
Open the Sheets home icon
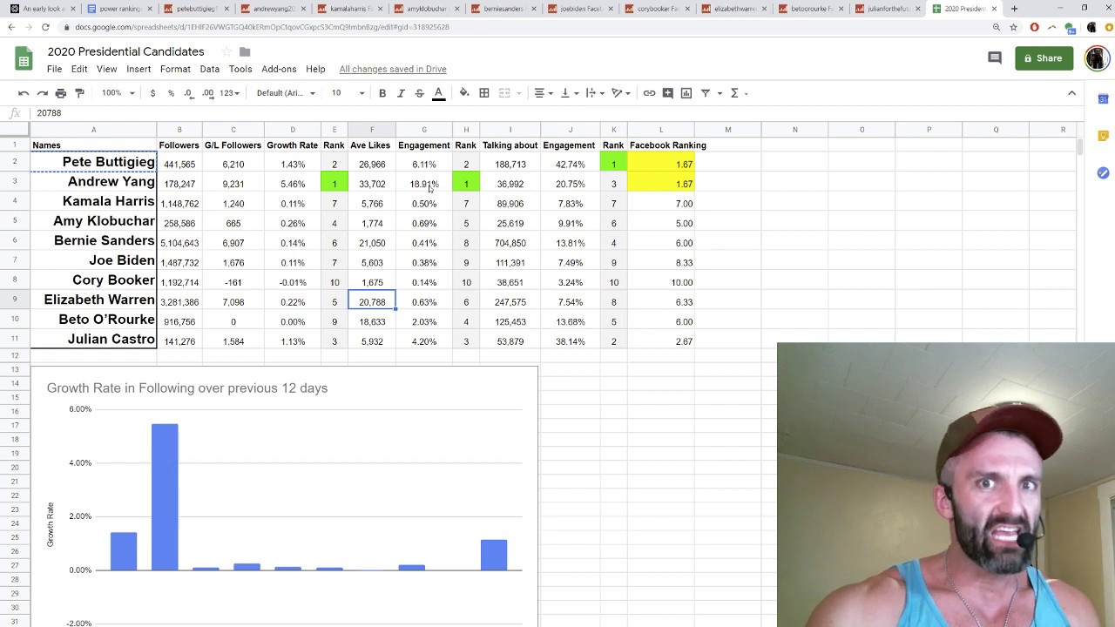[x=24, y=59]
